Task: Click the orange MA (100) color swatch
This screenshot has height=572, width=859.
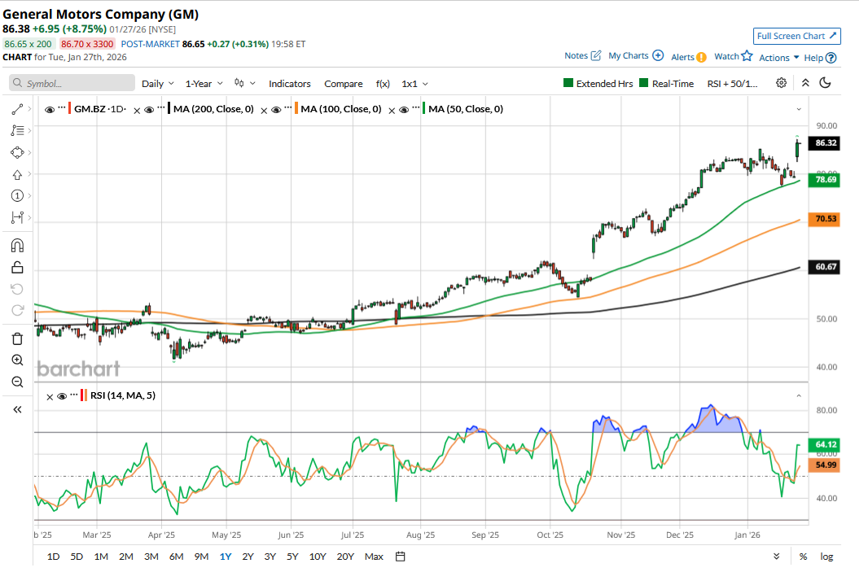Action: (296, 109)
